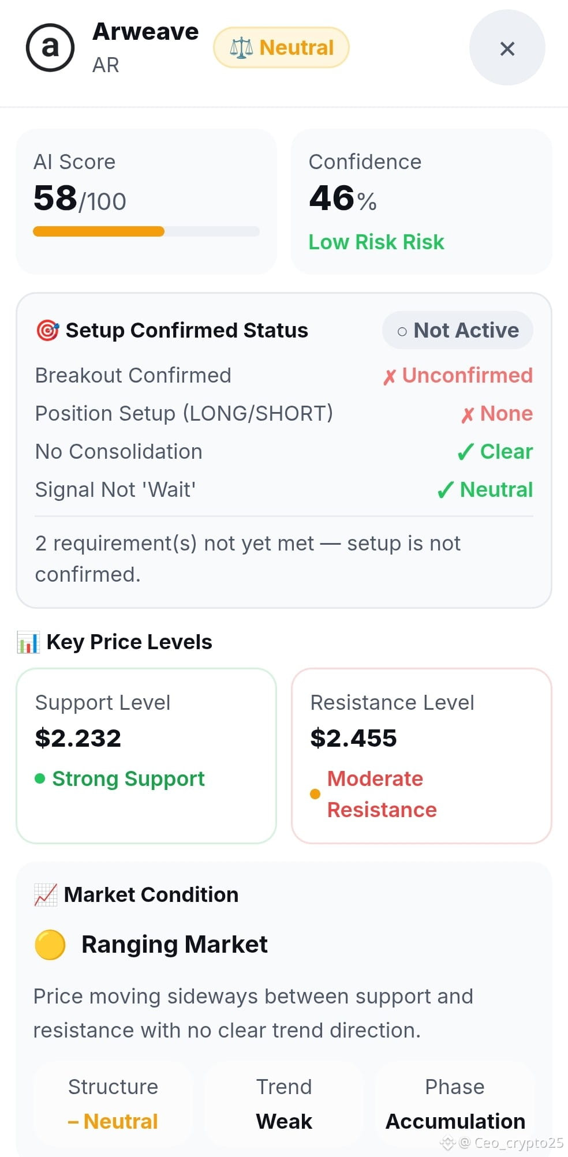Click the red X beside None
Viewport: 568px width, 1157px height.
pyautogui.click(x=468, y=415)
